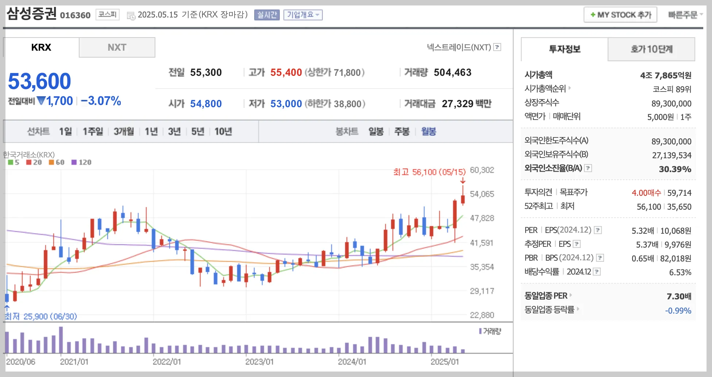
Task: Select the 1일 line chart period
Action: pyautogui.click(x=66, y=131)
